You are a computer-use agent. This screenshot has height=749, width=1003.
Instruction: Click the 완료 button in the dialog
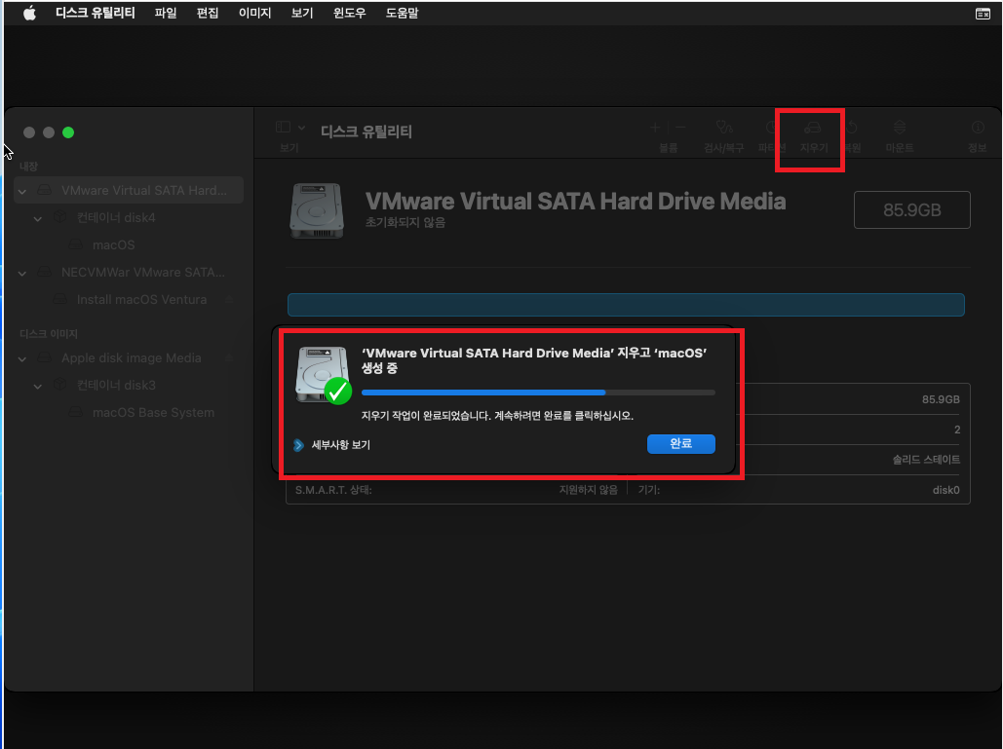tap(680, 443)
